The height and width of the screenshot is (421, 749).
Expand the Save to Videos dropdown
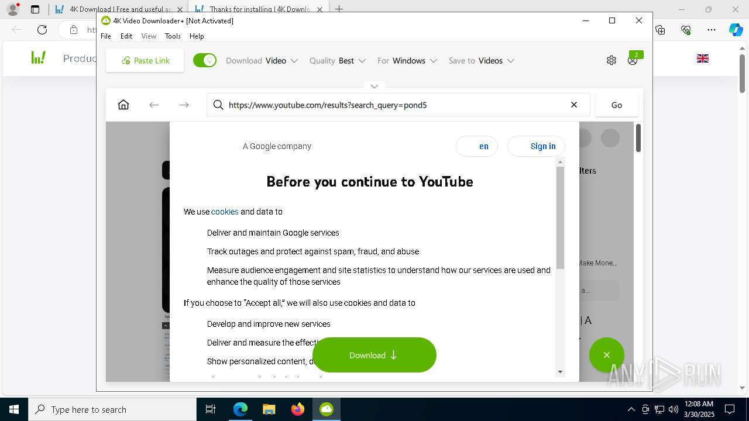pos(481,61)
